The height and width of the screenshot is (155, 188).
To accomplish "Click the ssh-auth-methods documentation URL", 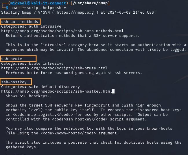I will [62, 31].
